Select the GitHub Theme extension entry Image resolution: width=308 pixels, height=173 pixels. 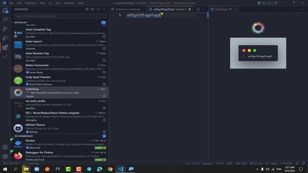[x=59, y=128]
